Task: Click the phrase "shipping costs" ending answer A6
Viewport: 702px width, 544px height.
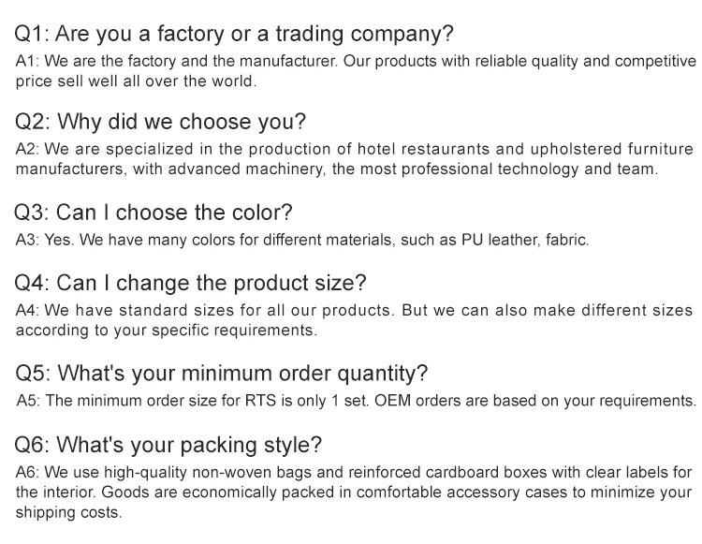Action: click(69, 512)
